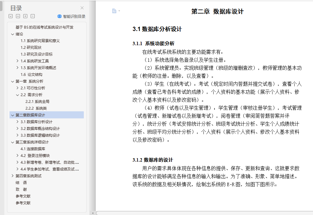The width and height of the screenshot is (313, 215).
Task: Jump to 1.2 研究现状 heading
Action: (x=31, y=48)
